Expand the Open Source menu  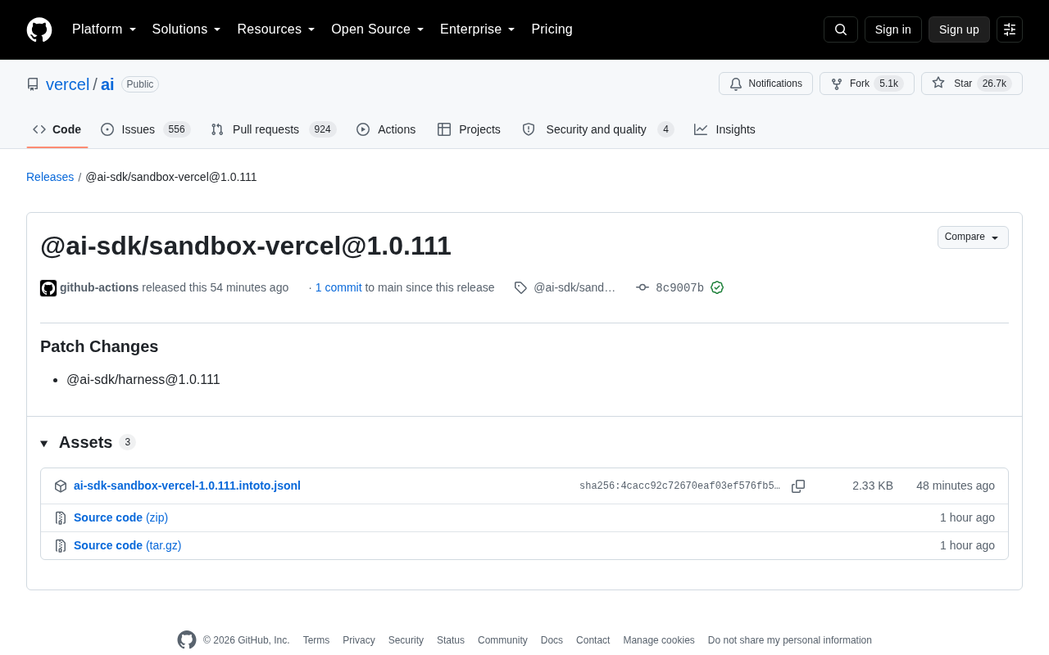pyautogui.click(x=378, y=29)
